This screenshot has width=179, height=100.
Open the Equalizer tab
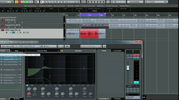(78, 51)
